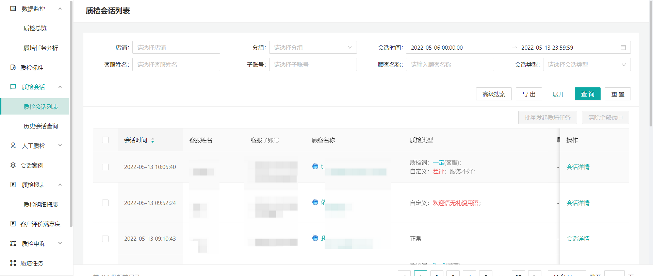
Task: Collapse the 数据监控 menu chevron
Action: click(60, 8)
